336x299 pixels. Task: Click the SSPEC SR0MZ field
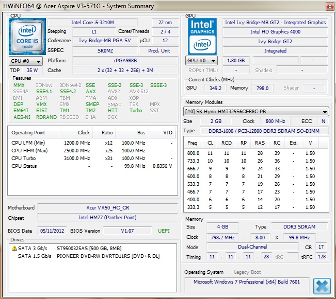(x=105, y=51)
